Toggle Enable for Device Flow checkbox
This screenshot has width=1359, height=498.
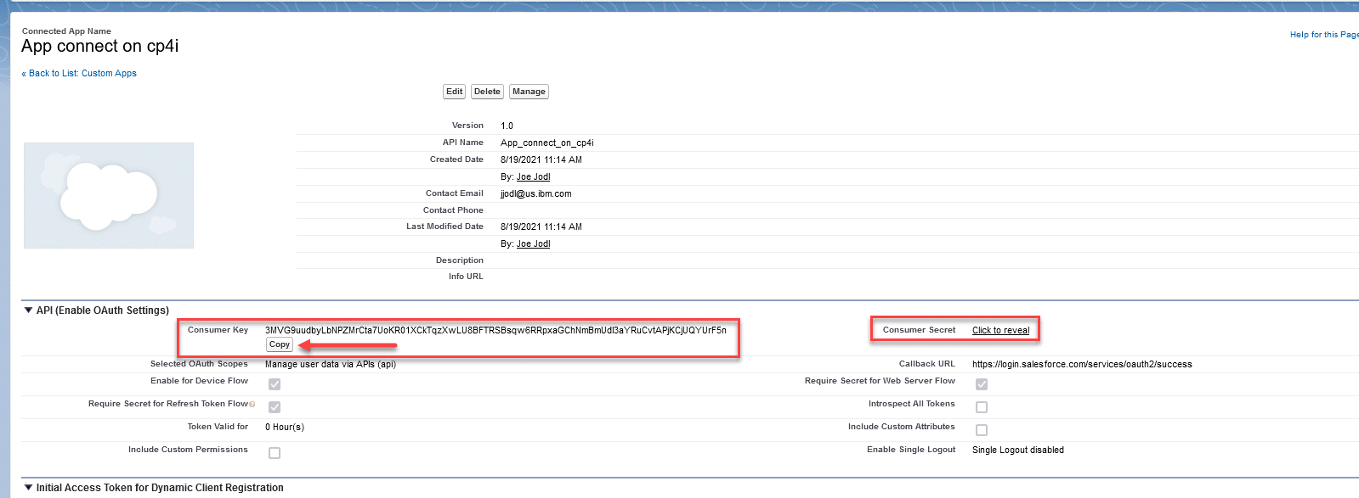(275, 384)
